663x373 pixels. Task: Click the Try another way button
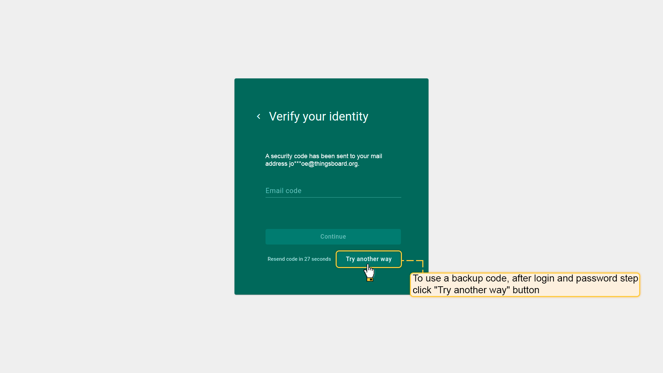click(368, 259)
